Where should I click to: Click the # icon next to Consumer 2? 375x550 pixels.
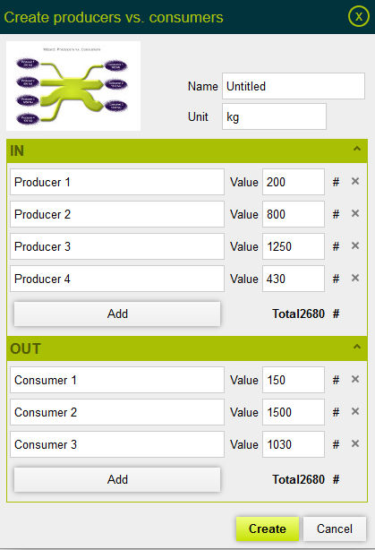(336, 412)
